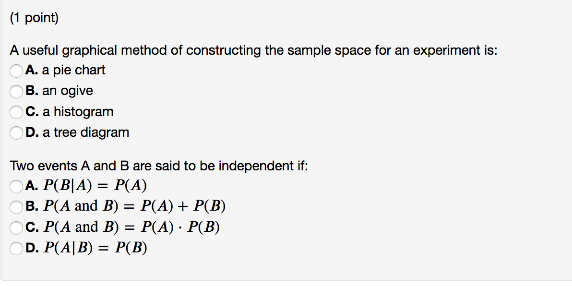The image size is (572, 286).
Task: Click the answer text P(B|A) = P(A)
Action: pyautogui.click(x=95, y=186)
